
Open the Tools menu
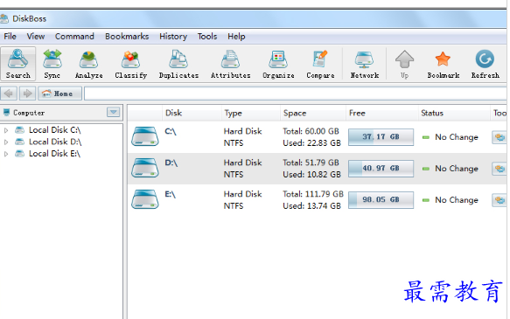click(x=207, y=37)
